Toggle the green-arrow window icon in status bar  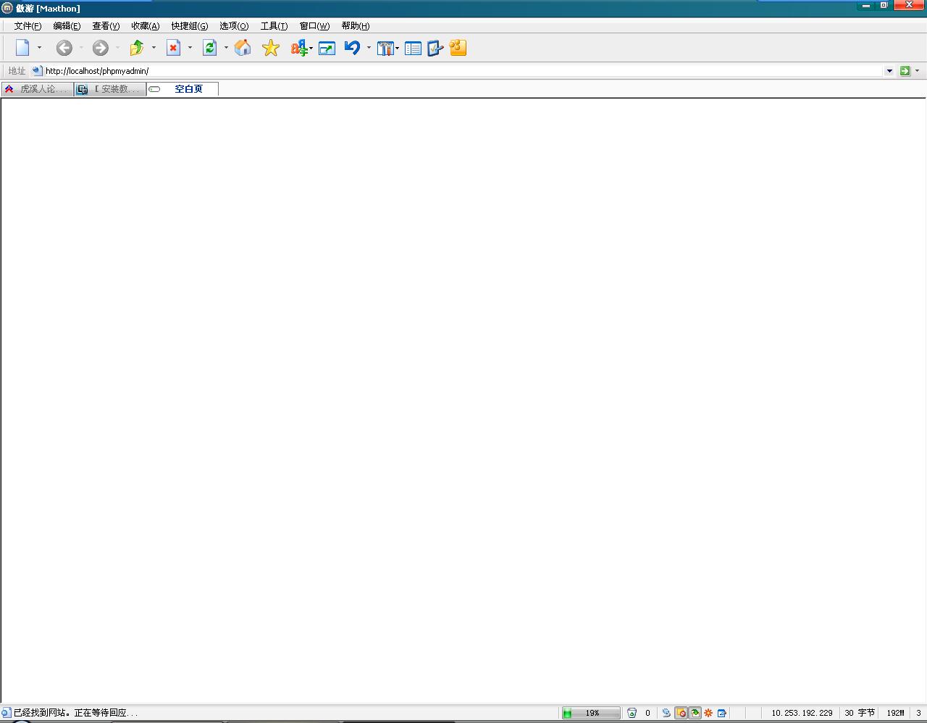(695, 713)
